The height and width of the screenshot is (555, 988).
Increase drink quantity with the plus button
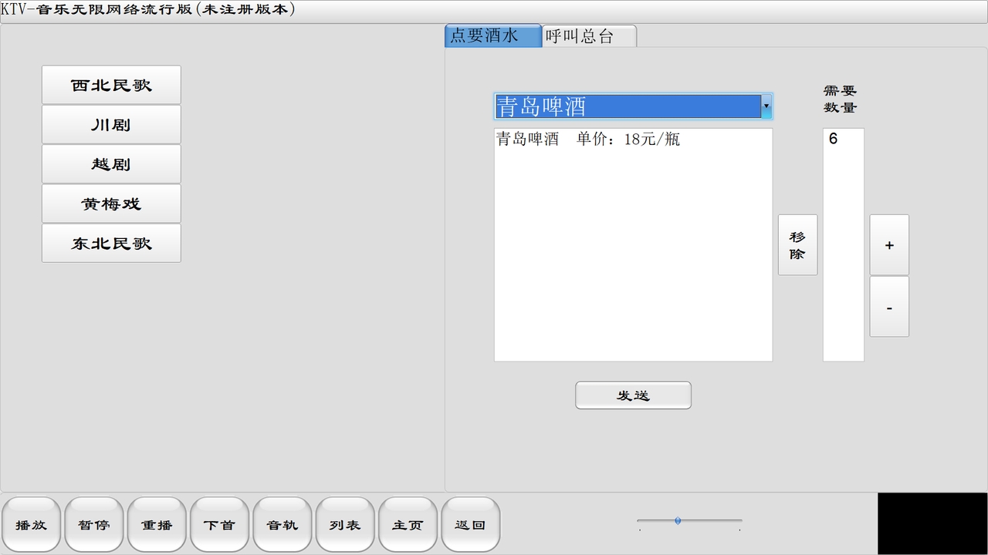[x=889, y=244]
